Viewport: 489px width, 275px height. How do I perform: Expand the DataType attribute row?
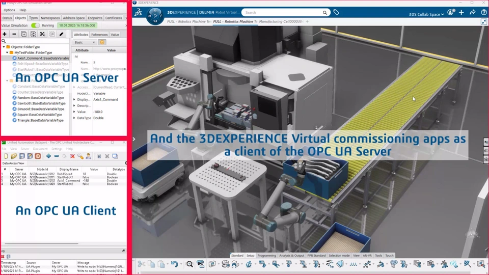(74, 118)
